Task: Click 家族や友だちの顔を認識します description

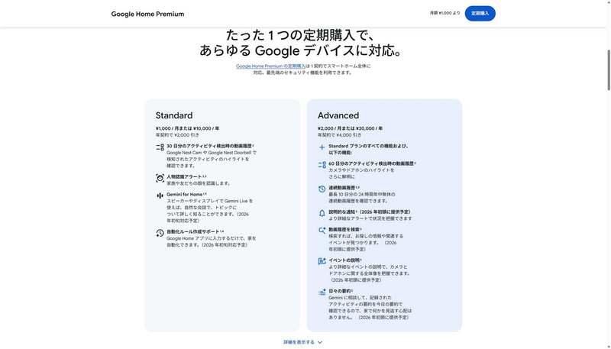Action: click(x=199, y=183)
